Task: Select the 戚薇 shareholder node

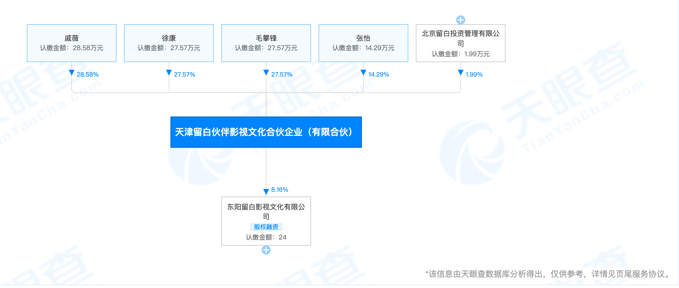Action: (x=72, y=43)
